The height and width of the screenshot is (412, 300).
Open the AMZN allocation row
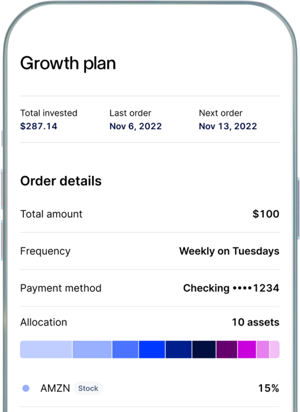[x=150, y=388]
